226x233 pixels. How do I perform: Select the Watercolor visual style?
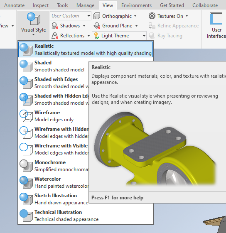(54, 183)
